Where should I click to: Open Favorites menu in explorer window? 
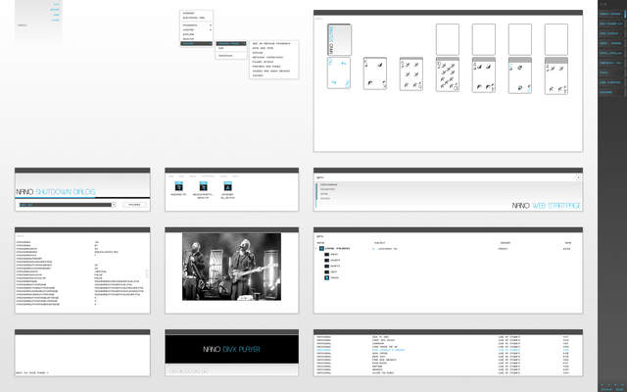pyautogui.click(x=208, y=176)
